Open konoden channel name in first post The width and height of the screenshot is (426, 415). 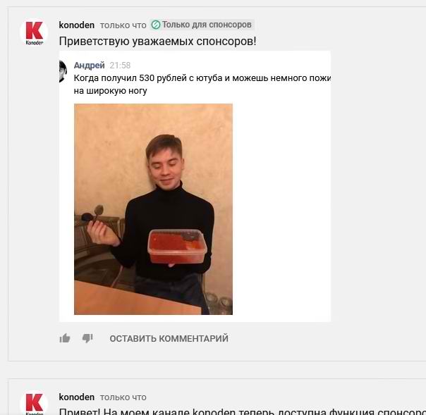77,25
